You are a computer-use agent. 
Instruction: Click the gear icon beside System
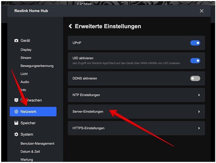[16, 134]
